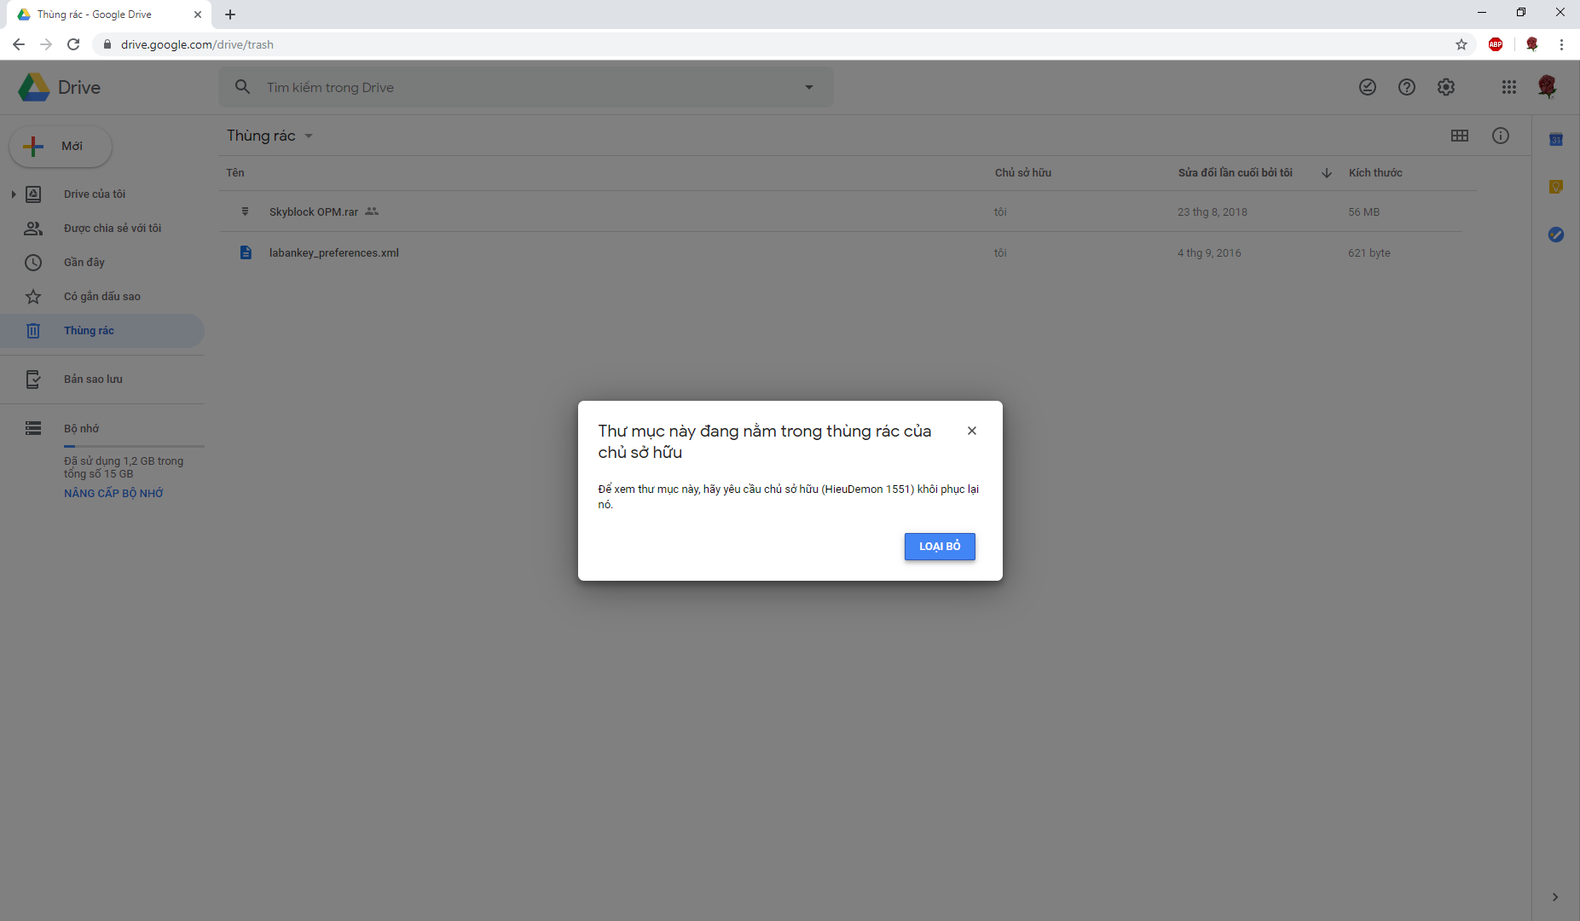This screenshot has height=921, width=1580.
Task: Open Bộ nhớ storage section
Action: tap(81, 429)
